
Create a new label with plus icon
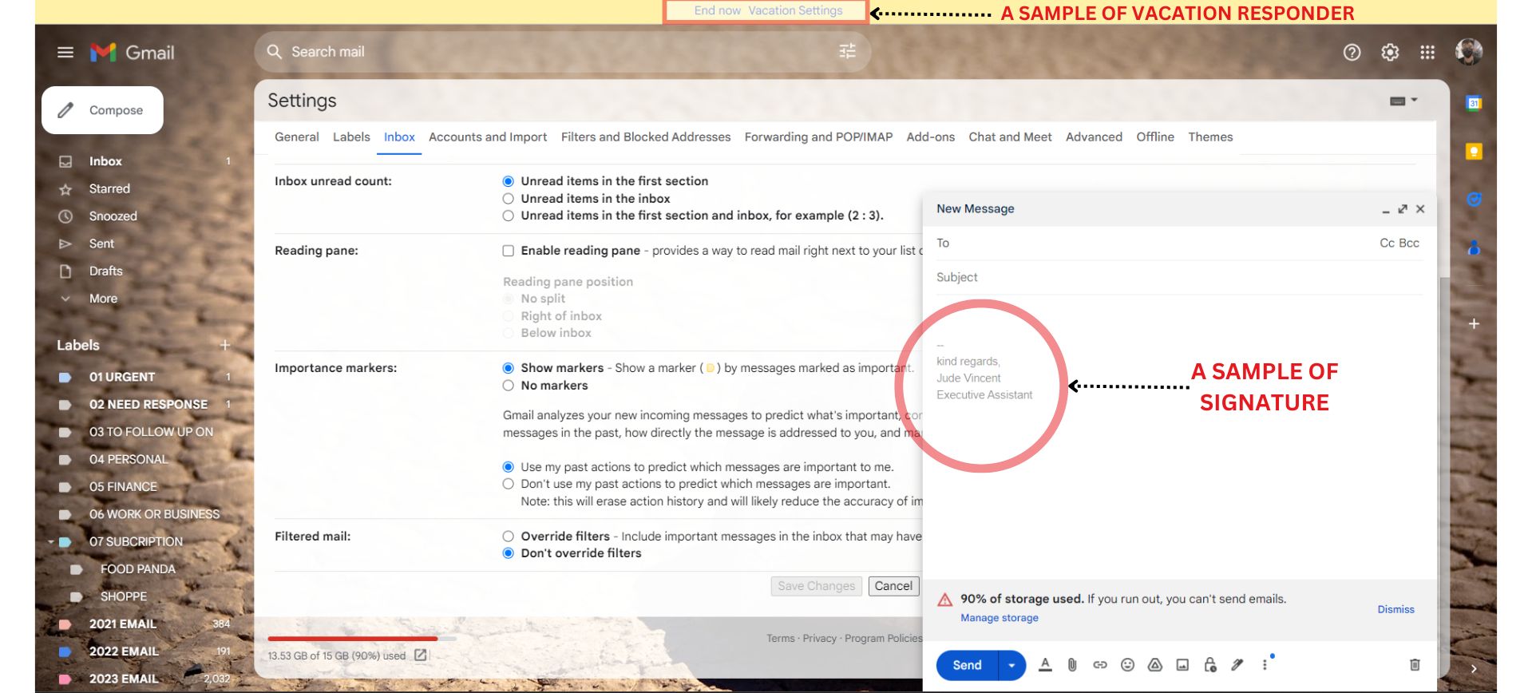point(225,345)
